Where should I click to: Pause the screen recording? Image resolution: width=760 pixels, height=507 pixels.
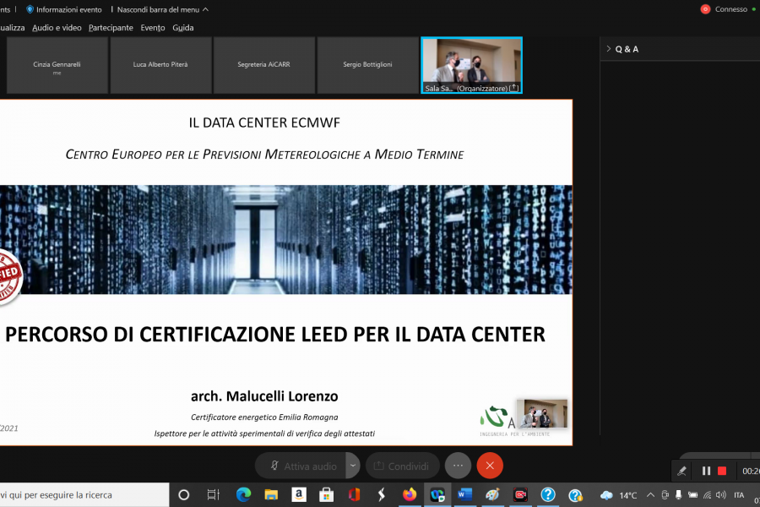(x=706, y=471)
